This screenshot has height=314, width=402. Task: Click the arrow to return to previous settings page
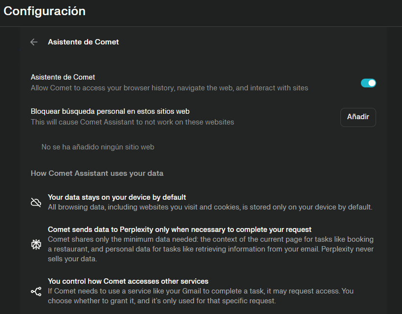point(33,42)
